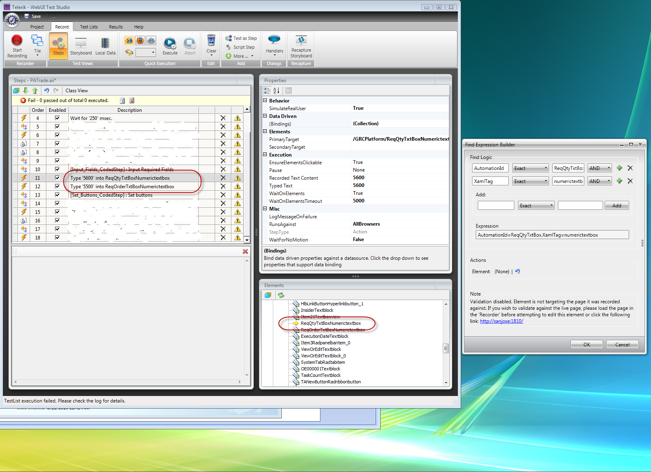
Task: Move the selected step up
Action: coord(35,91)
